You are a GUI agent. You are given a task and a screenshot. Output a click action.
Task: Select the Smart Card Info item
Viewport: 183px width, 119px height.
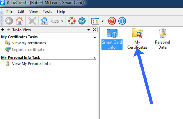[x=112, y=39]
